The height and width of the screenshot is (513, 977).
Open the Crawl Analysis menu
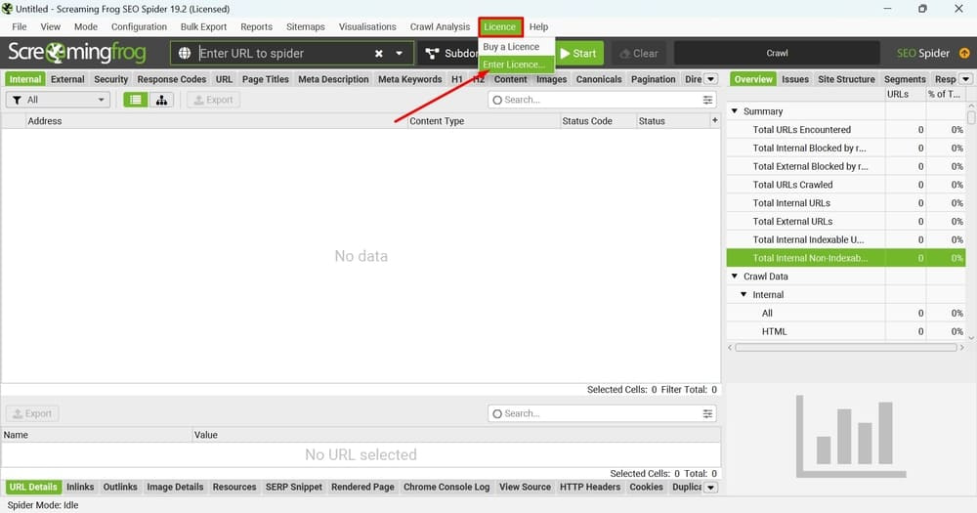point(440,26)
